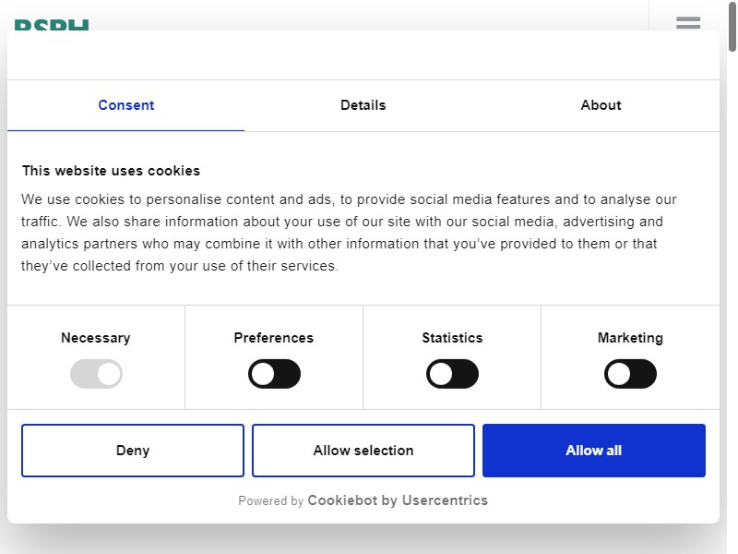738x554 pixels.
Task: Click the Deny button
Action: (x=133, y=451)
